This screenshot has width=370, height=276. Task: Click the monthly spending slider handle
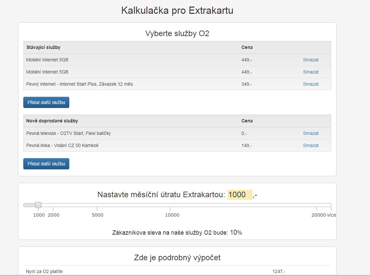pos(38,205)
